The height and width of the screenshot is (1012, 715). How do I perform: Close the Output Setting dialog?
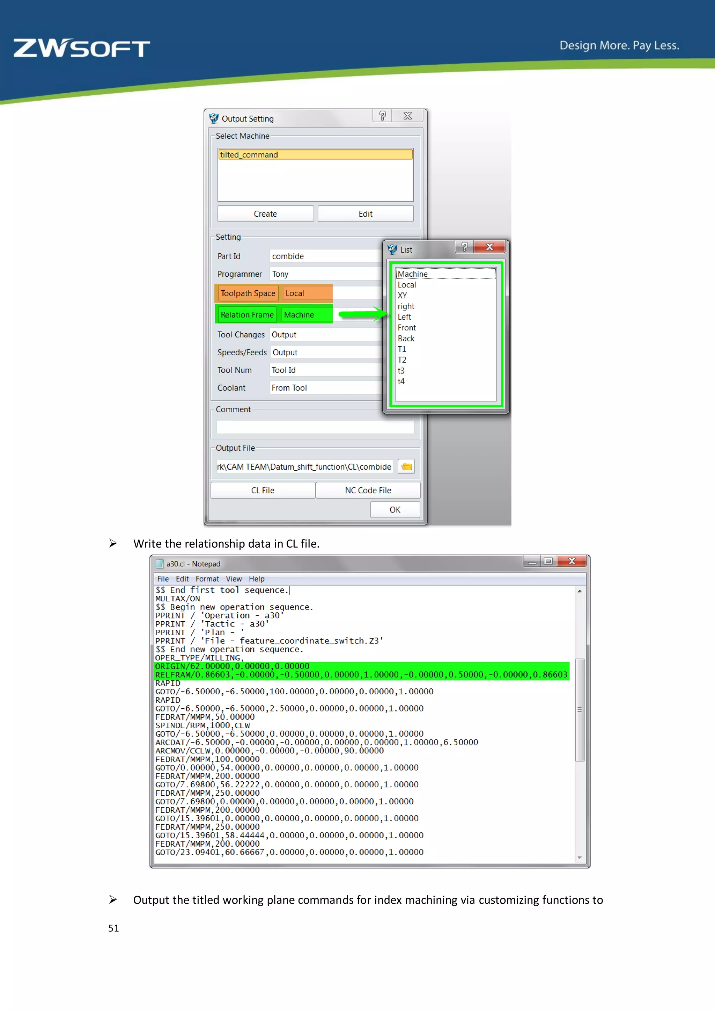(407, 115)
